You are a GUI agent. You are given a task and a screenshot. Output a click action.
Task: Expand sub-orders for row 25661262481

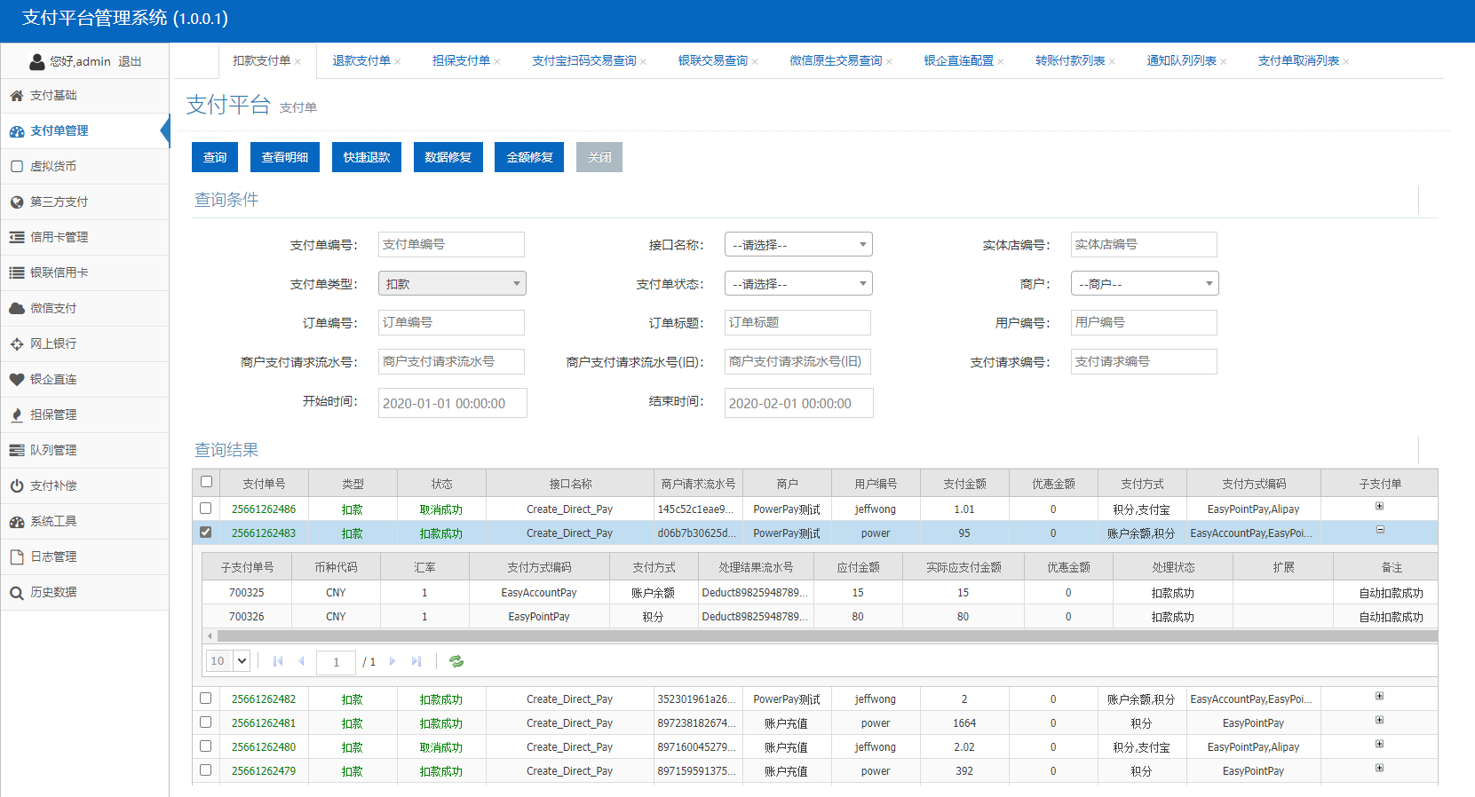[x=1380, y=720]
